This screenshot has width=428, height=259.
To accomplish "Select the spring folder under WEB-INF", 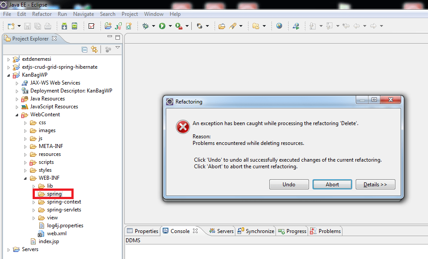I will pyautogui.click(x=55, y=193).
